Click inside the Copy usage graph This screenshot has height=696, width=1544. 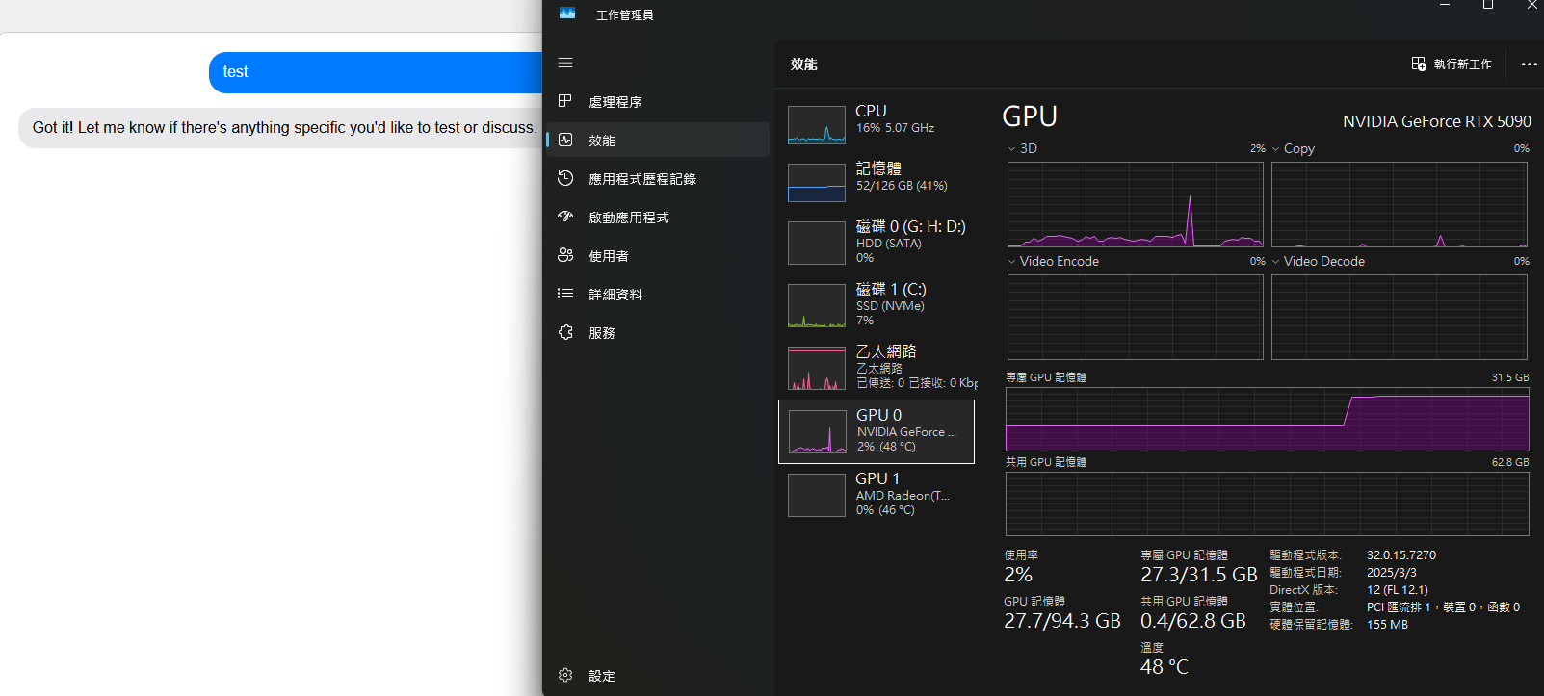pos(1400,205)
